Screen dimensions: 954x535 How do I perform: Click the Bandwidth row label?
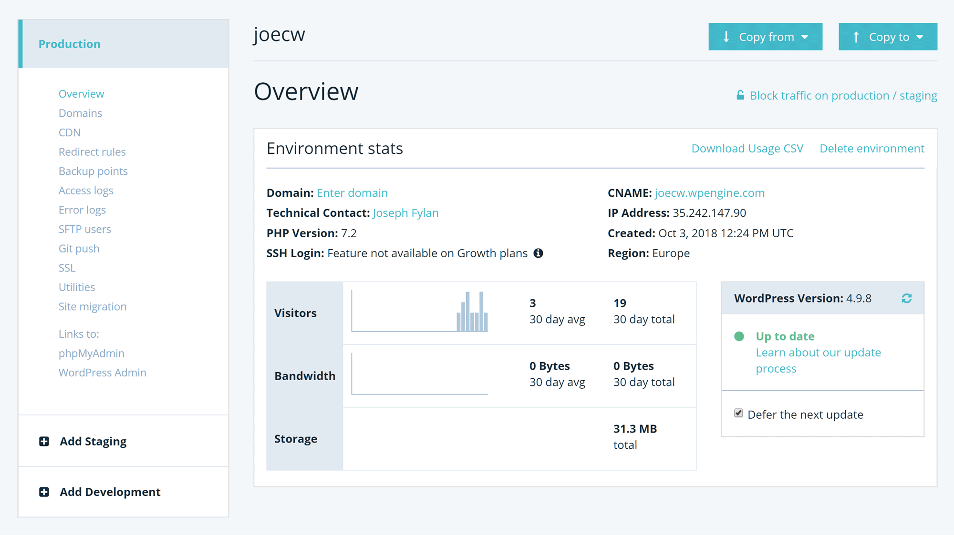pos(305,376)
